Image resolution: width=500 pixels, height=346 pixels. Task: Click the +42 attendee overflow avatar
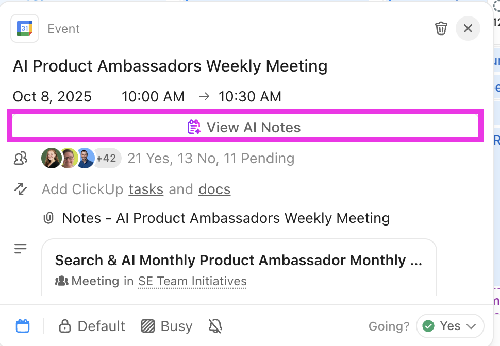click(x=107, y=158)
